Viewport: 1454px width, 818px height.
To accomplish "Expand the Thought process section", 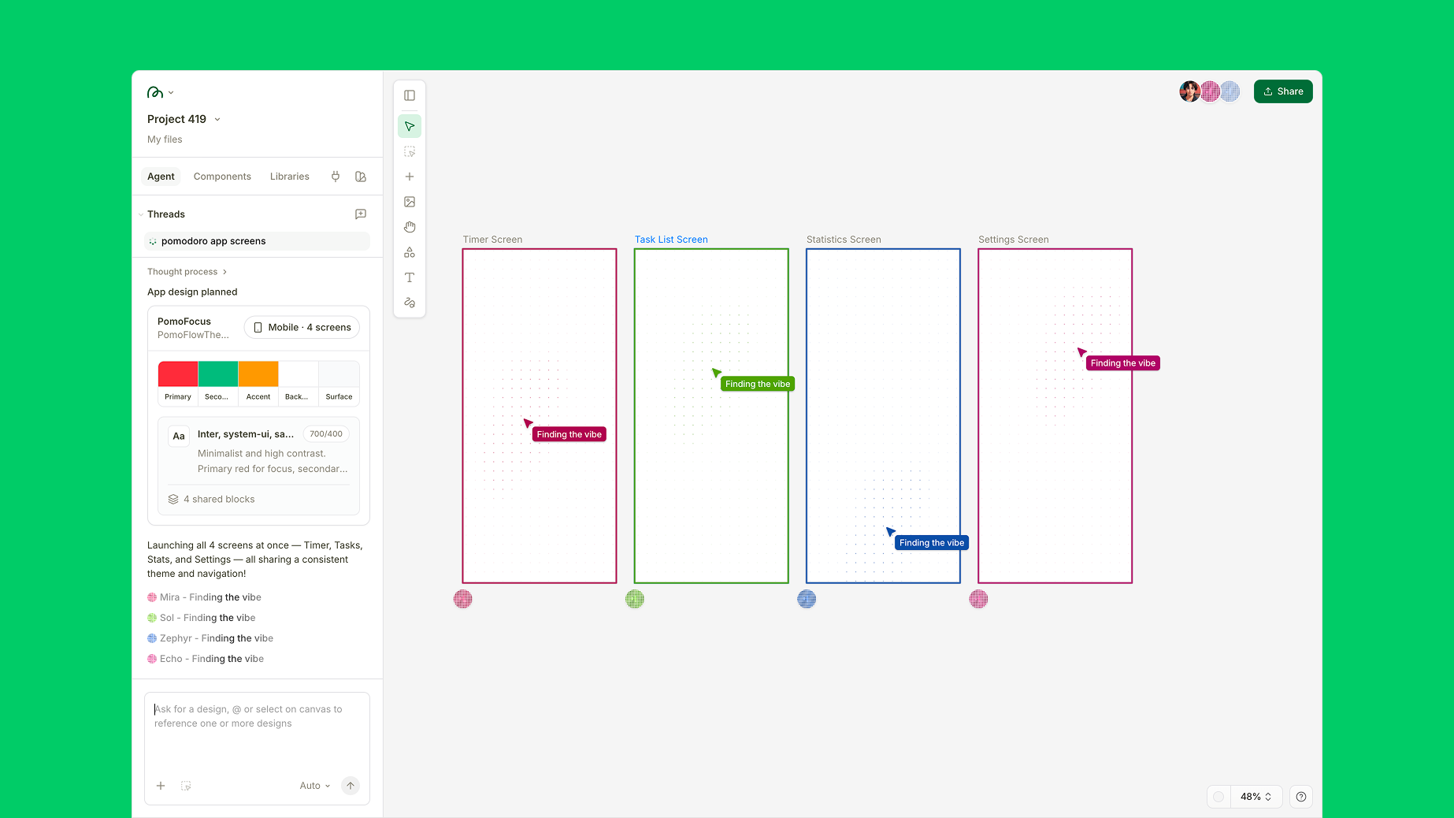I will [187, 272].
